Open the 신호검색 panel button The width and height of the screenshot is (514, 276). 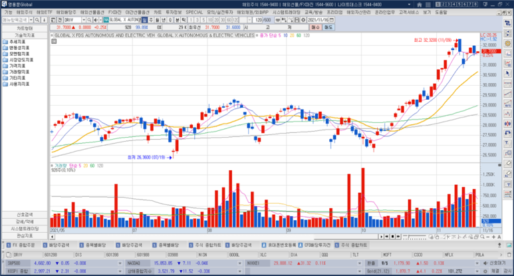click(25, 215)
